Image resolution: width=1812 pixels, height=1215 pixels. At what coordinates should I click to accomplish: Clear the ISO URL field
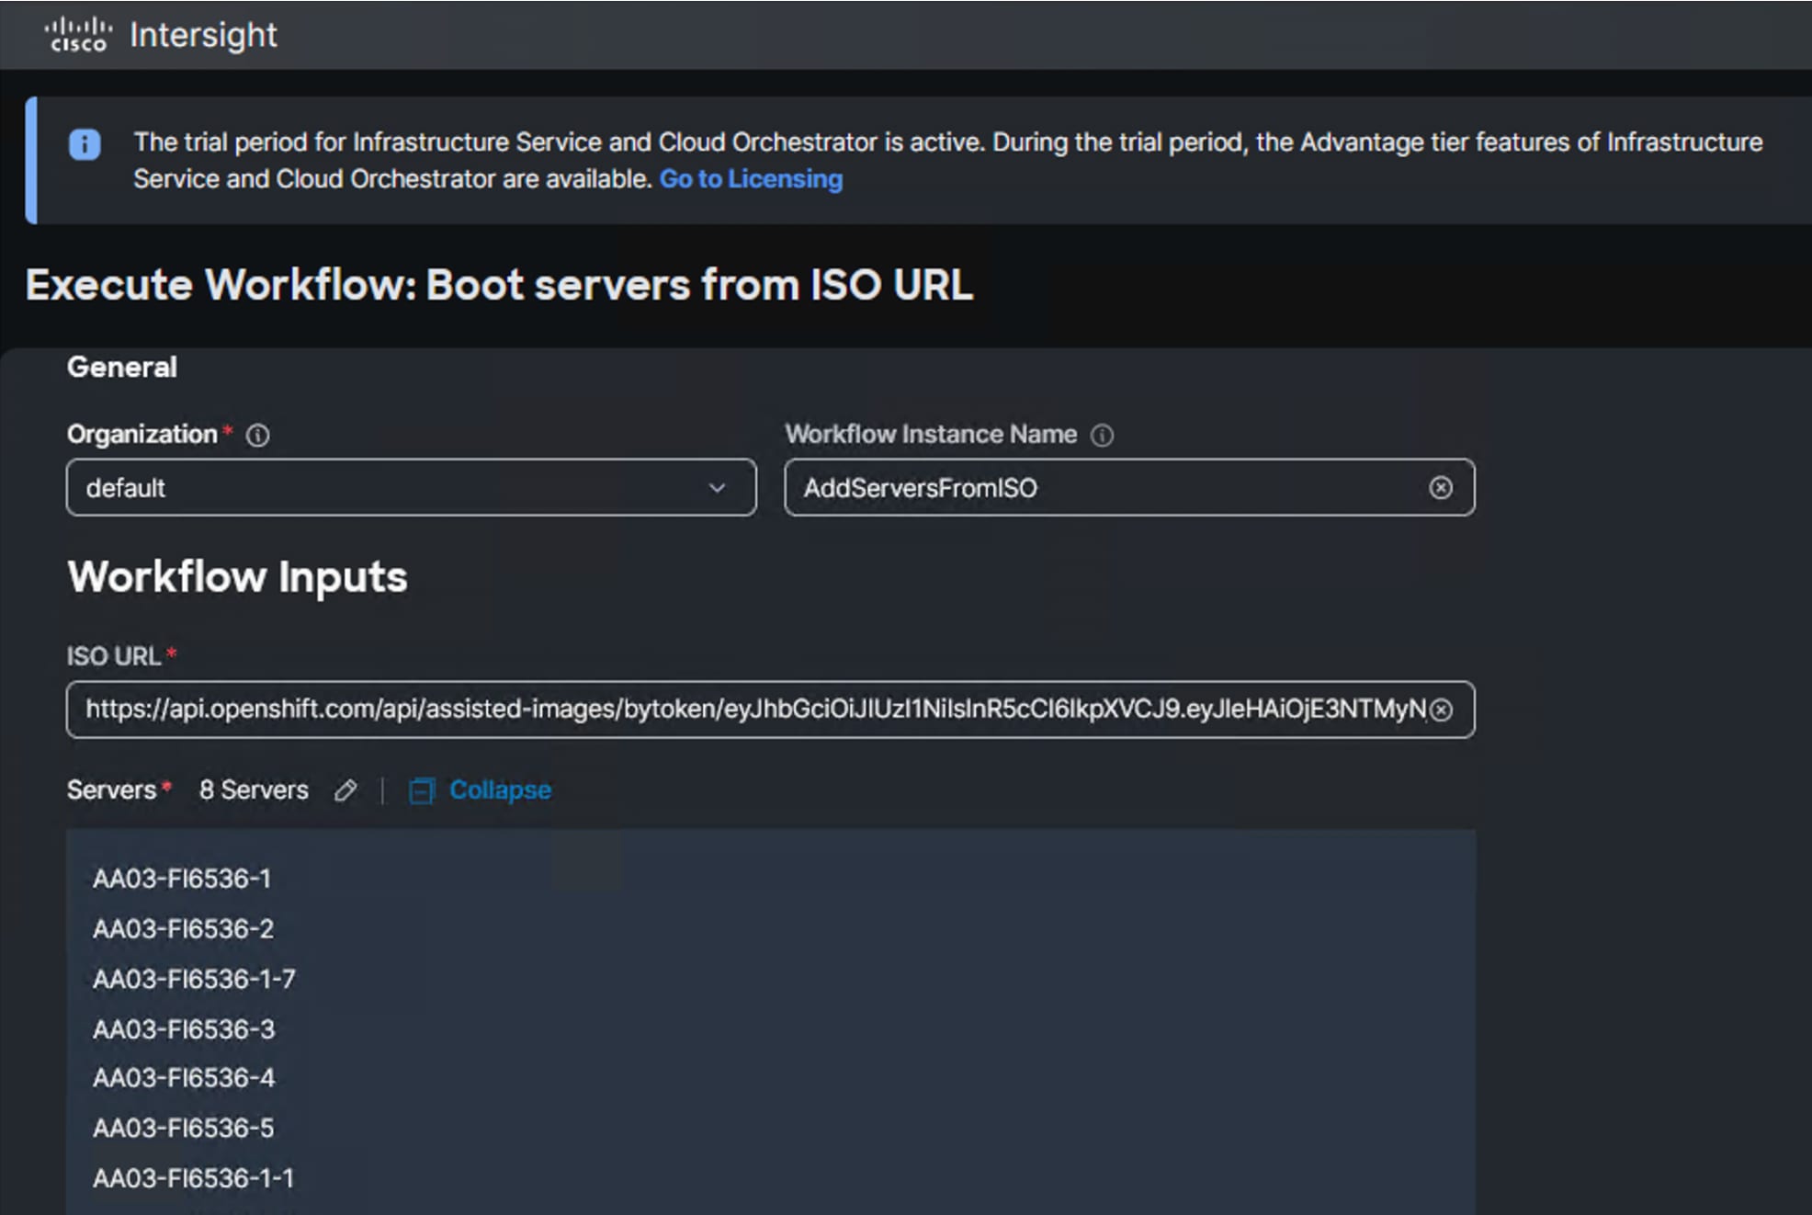1442,710
